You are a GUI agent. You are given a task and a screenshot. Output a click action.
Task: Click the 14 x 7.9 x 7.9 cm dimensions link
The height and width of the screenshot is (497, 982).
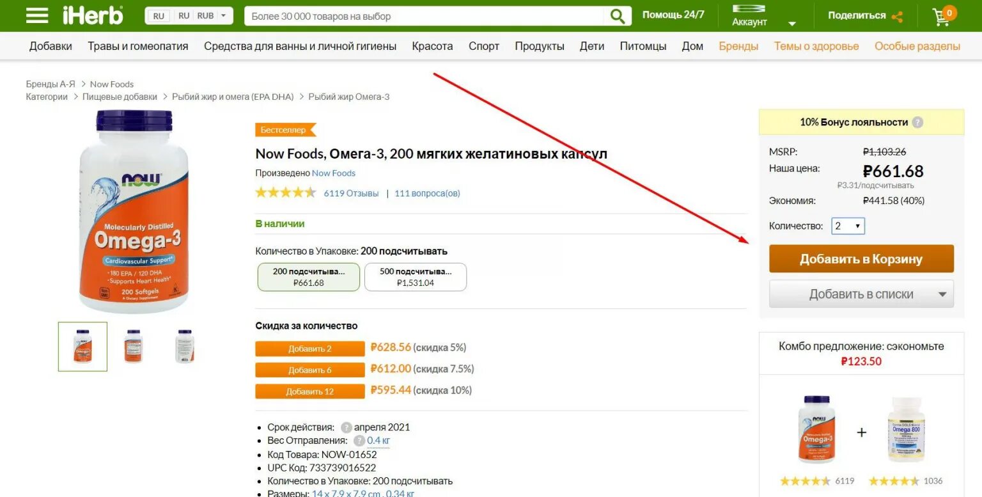click(x=346, y=493)
